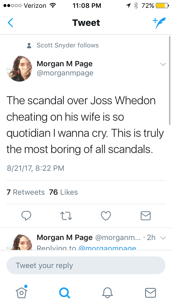Viewport: 172px width, 306px height.
Task: Open the @morganmpage handle link
Action: [65, 73]
